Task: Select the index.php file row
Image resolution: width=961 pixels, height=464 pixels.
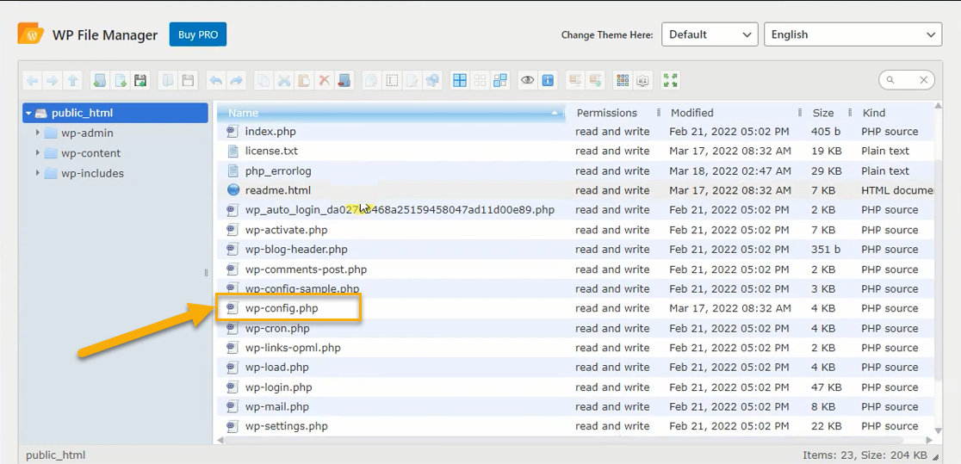Action: [x=576, y=131]
